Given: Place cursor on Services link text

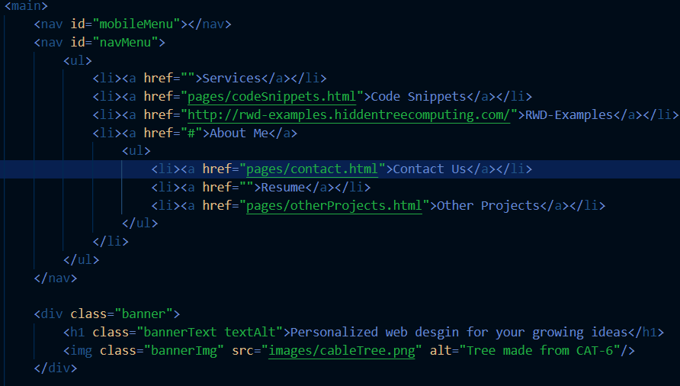Looking at the screenshot, I should pyautogui.click(x=232, y=78).
